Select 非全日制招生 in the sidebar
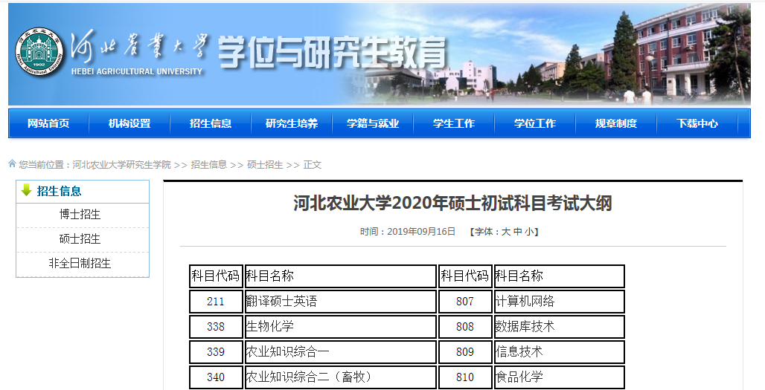This screenshot has height=390, width=765. click(x=80, y=264)
